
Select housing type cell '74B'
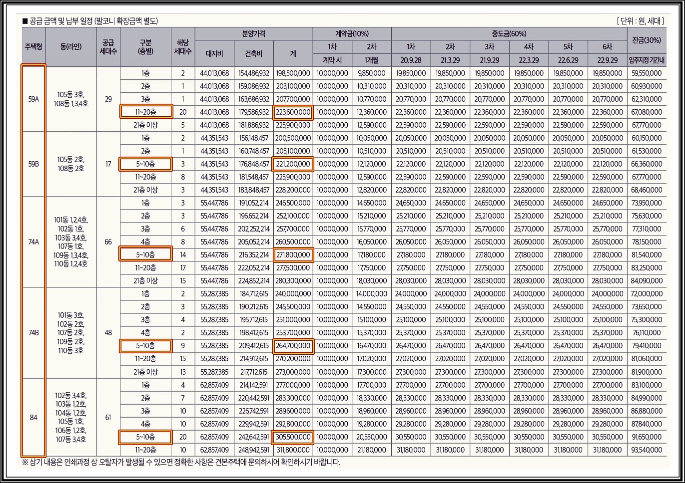pyautogui.click(x=33, y=333)
